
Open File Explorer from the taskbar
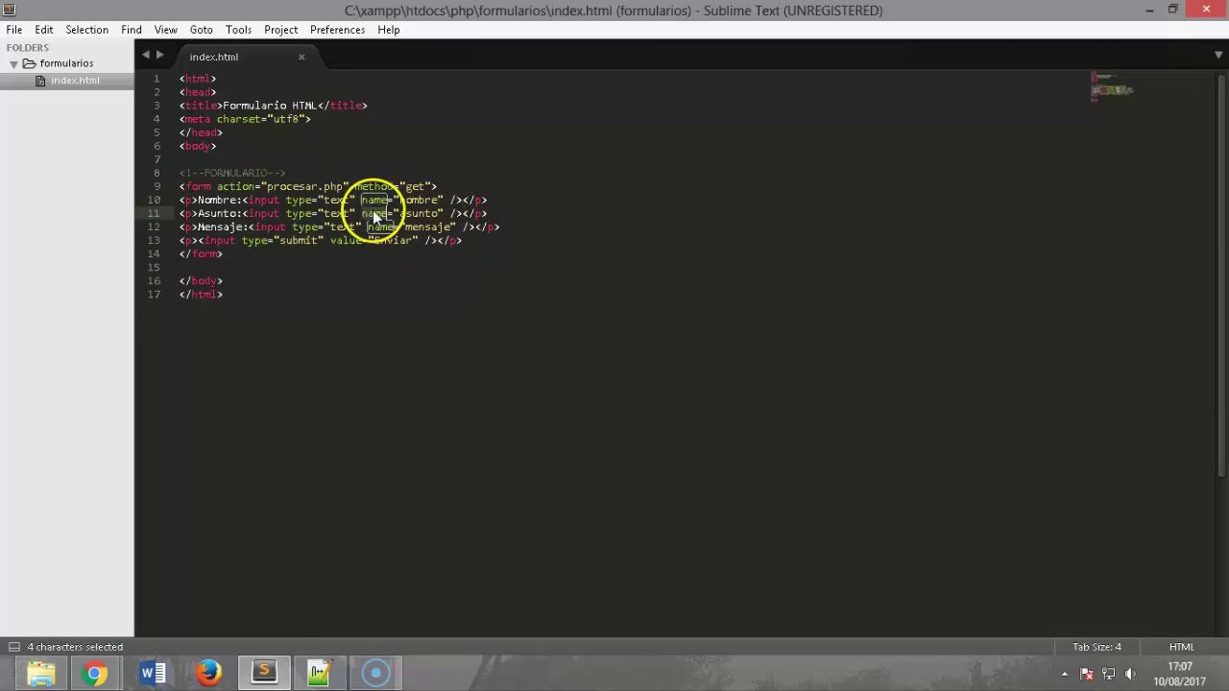41,674
